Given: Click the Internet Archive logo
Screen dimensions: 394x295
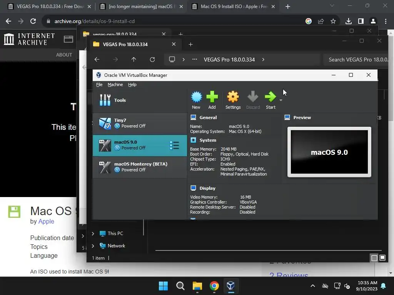Looking at the screenshot, I should pos(29,39).
